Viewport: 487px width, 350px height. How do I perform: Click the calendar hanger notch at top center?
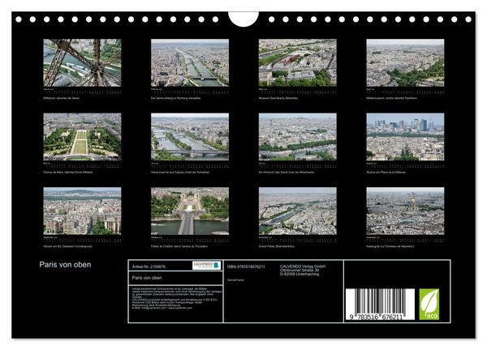tap(243, 19)
